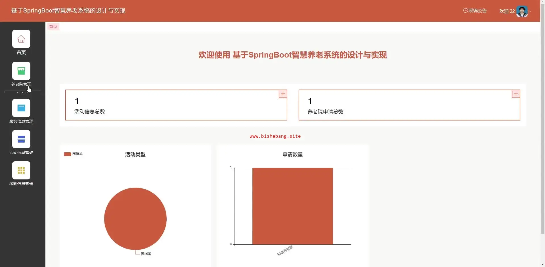Toggle the 围棋类 legend swatch
The height and width of the screenshot is (267, 545).
click(67, 154)
